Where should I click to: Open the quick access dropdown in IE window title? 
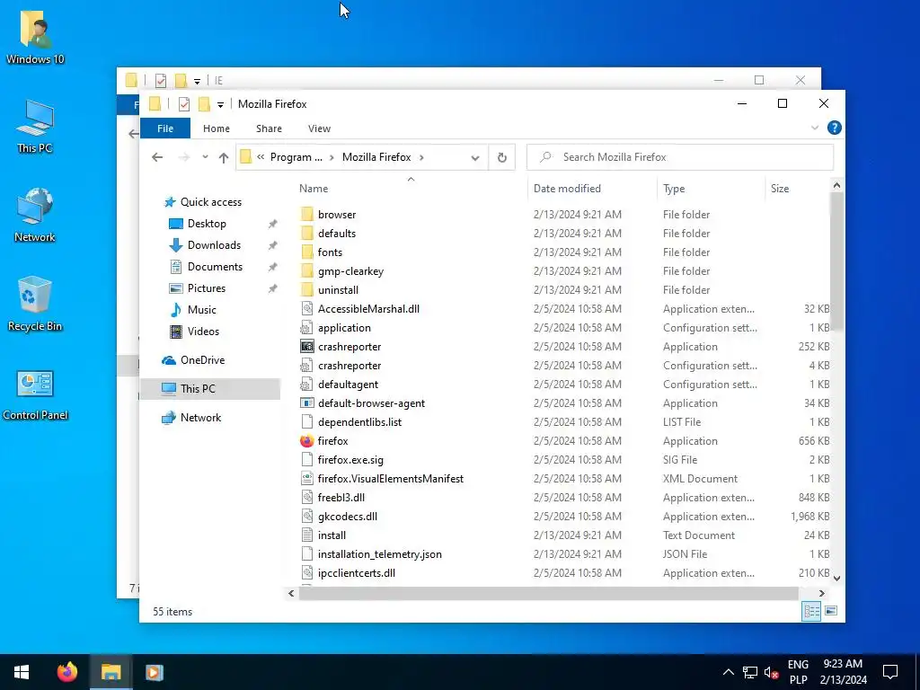click(x=197, y=82)
